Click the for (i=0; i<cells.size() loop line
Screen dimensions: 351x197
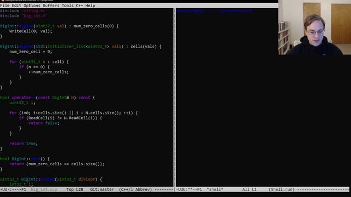[73, 113]
